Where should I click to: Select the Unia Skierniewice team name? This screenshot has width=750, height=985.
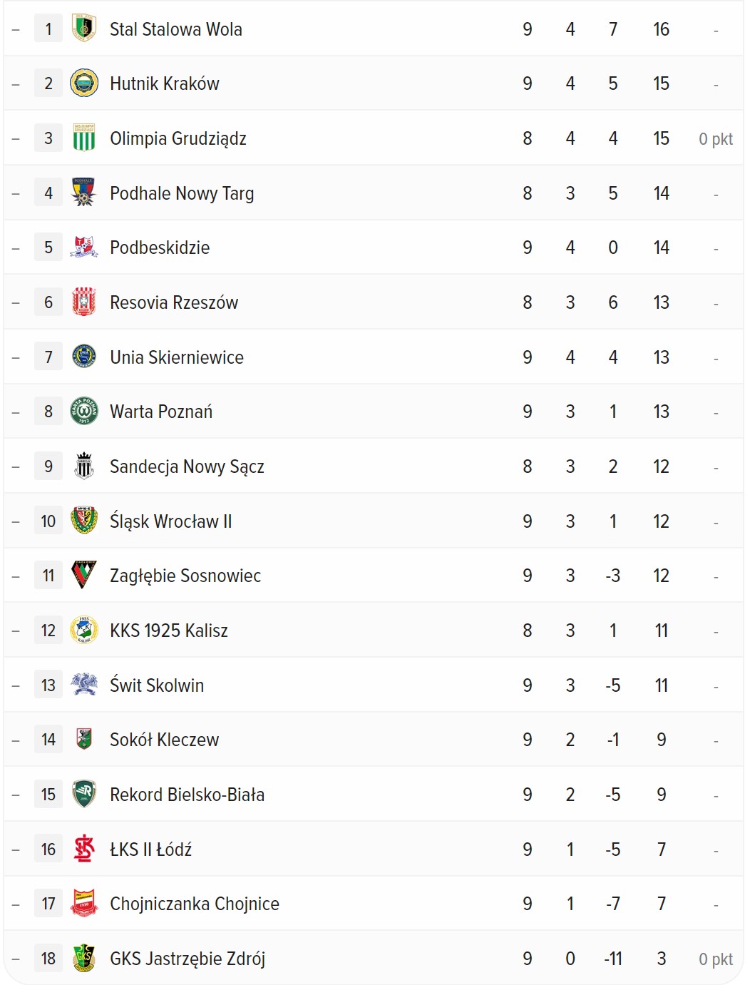pyautogui.click(x=177, y=357)
